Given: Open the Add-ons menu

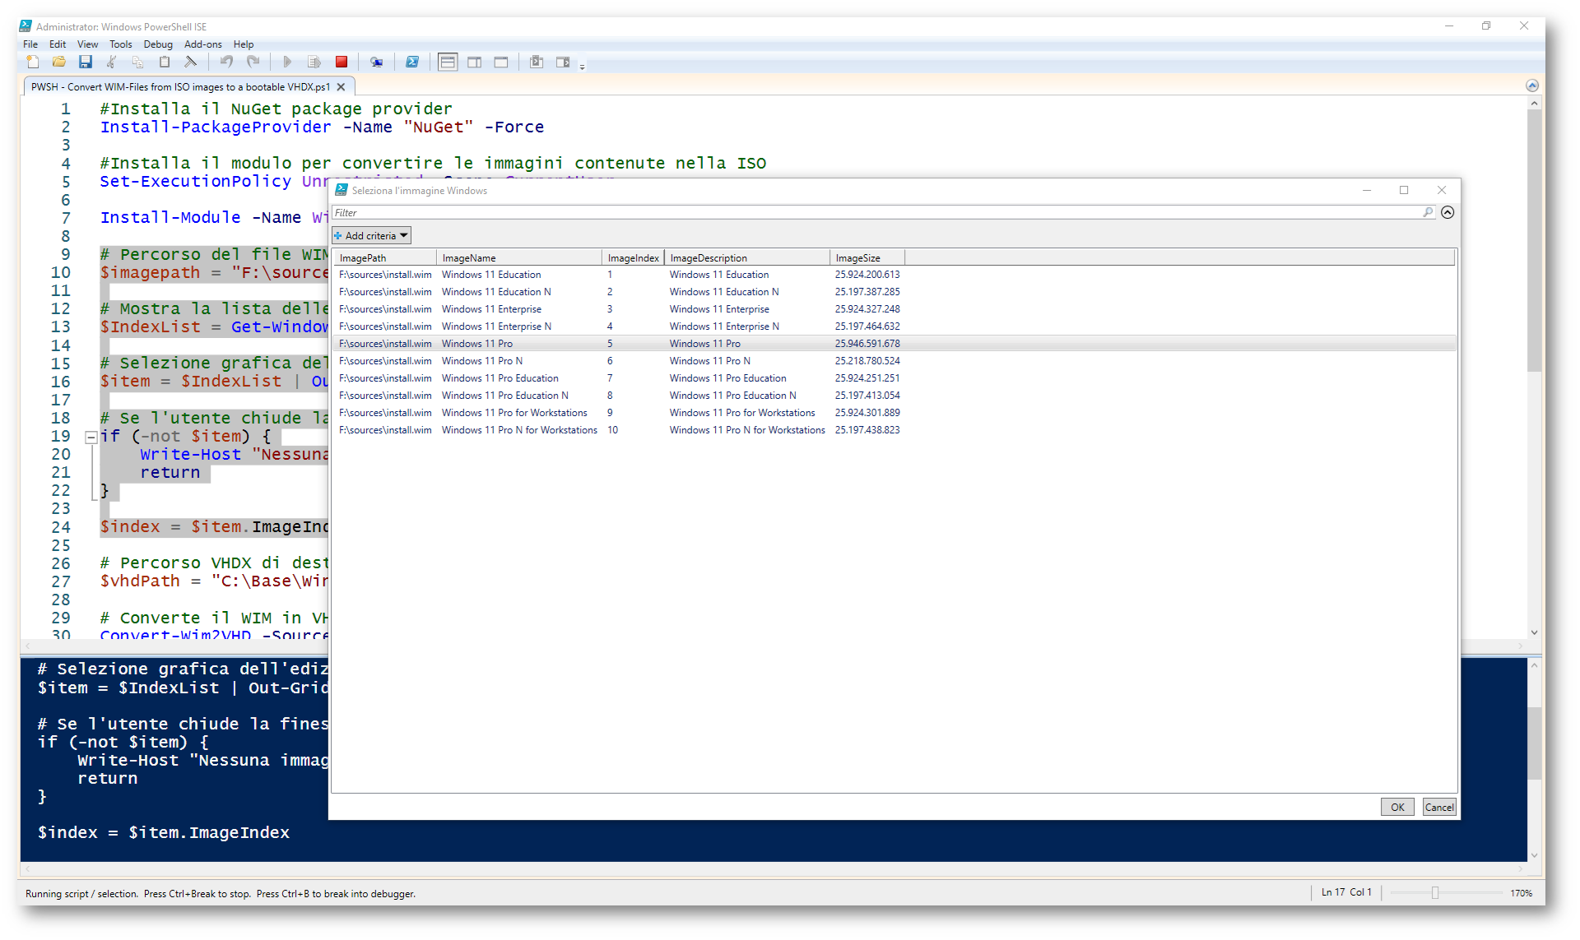Looking at the screenshot, I should point(203,44).
